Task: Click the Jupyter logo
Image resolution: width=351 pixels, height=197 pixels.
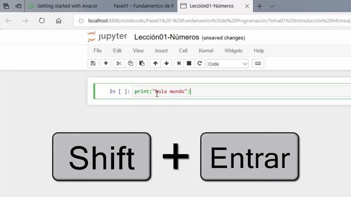Action: 107,37
